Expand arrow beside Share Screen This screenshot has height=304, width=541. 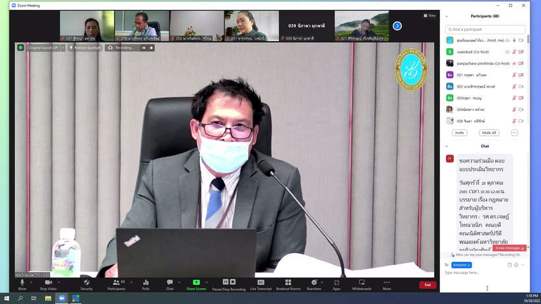[207, 282]
